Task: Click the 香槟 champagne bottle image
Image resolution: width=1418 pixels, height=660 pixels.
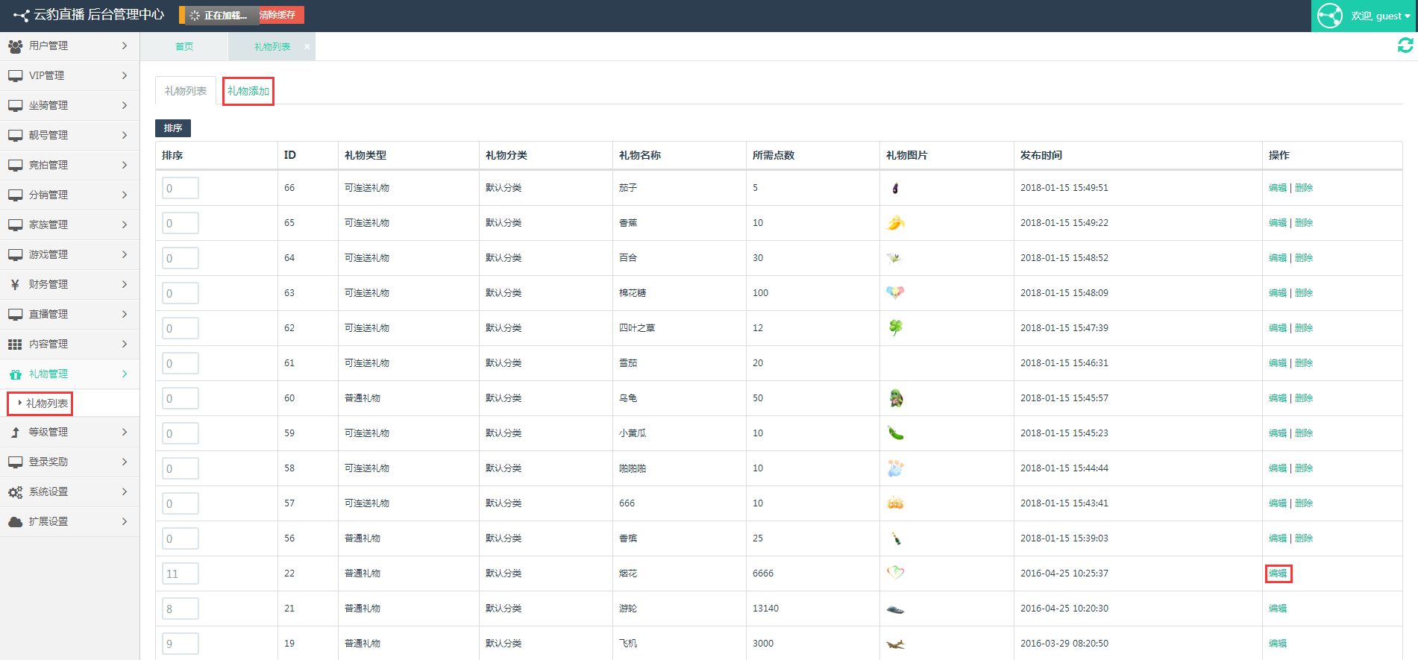Action: (896, 538)
